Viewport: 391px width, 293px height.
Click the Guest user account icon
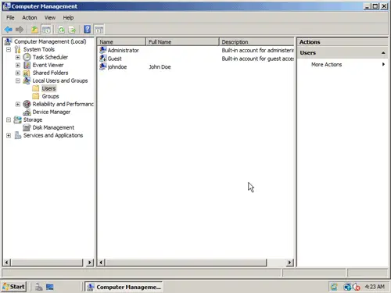[103, 59]
